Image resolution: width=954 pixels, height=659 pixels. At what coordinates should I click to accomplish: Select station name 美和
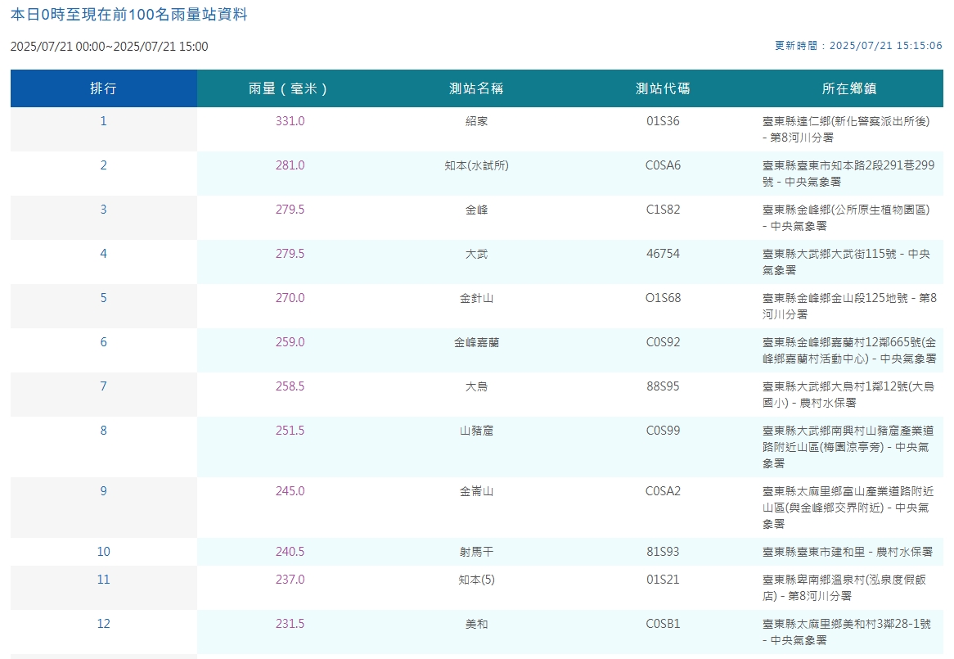(476, 624)
